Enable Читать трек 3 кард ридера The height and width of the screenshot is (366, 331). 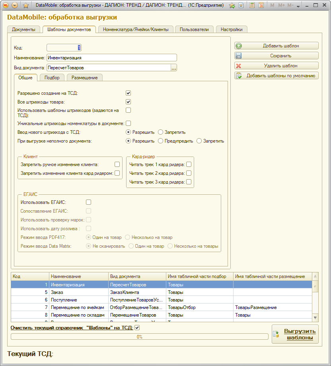point(189,182)
